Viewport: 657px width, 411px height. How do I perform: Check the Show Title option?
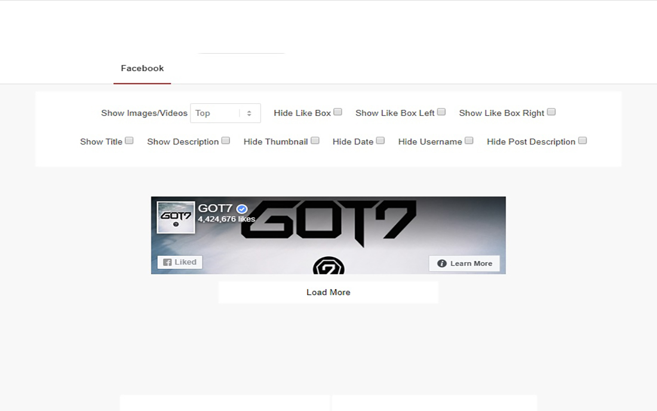tap(129, 141)
